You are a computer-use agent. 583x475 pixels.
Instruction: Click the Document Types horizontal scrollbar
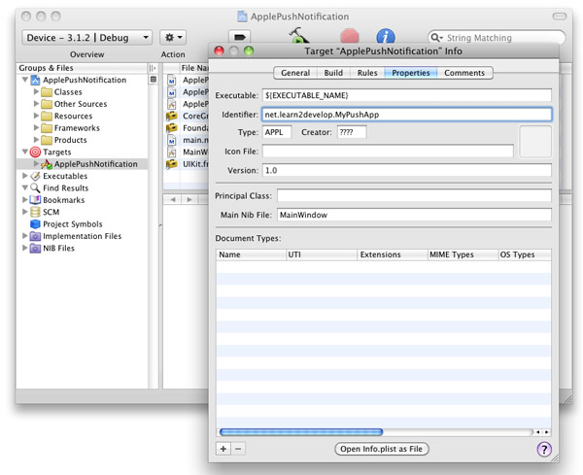coord(301,431)
